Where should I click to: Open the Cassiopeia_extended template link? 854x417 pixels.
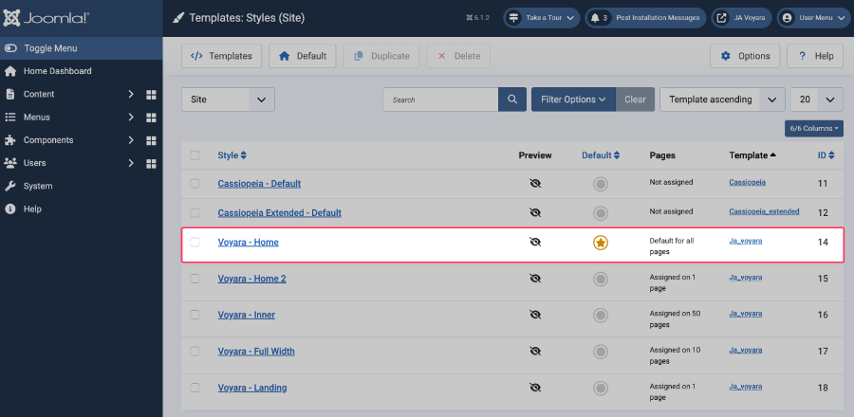pyautogui.click(x=764, y=211)
